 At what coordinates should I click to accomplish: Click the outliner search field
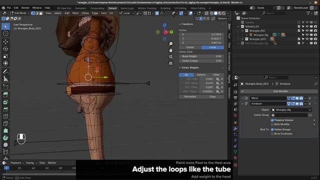pos(273,13)
